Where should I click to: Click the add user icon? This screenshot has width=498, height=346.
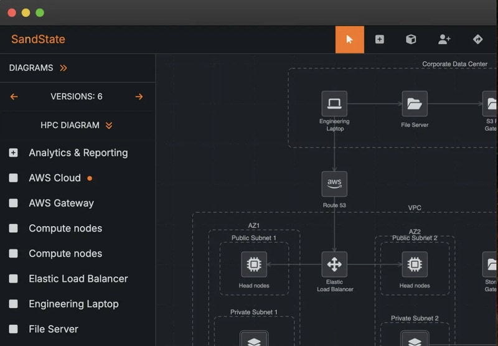click(x=444, y=39)
